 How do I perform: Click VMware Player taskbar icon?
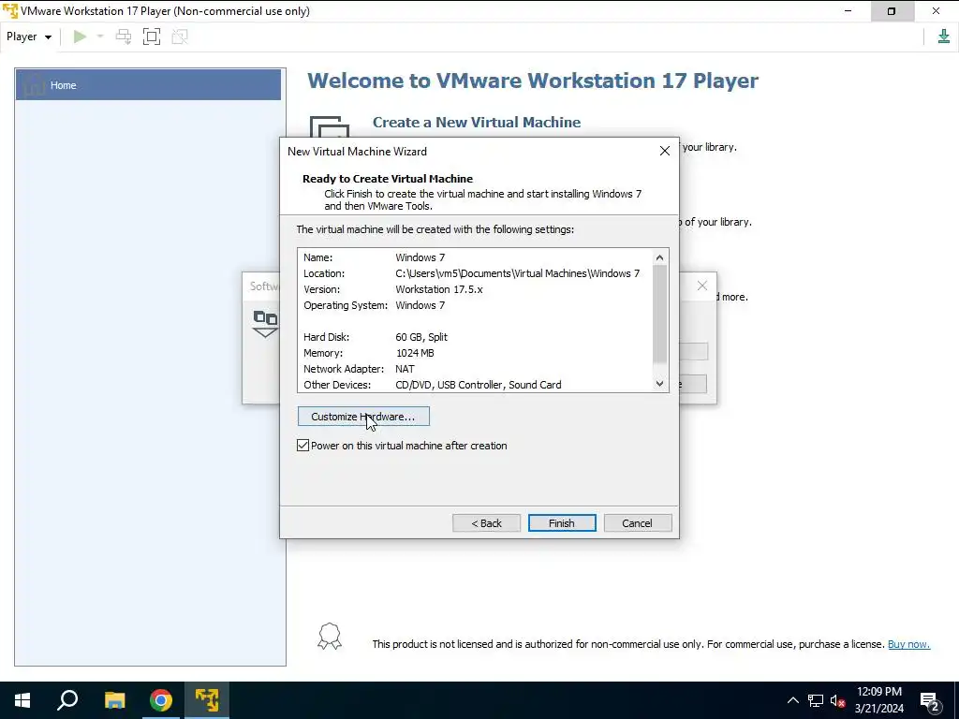[x=207, y=700]
